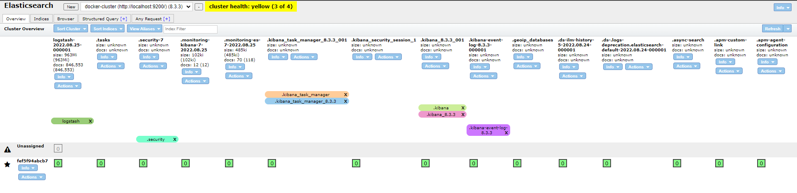Open Info menu for node fef5f94abcb7
The width and height of the screenshot is (797, 193).
(28, 168)
